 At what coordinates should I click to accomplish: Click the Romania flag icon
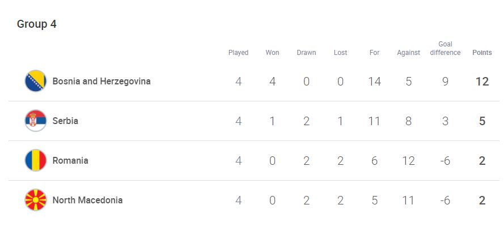click(x=36, y=160)
